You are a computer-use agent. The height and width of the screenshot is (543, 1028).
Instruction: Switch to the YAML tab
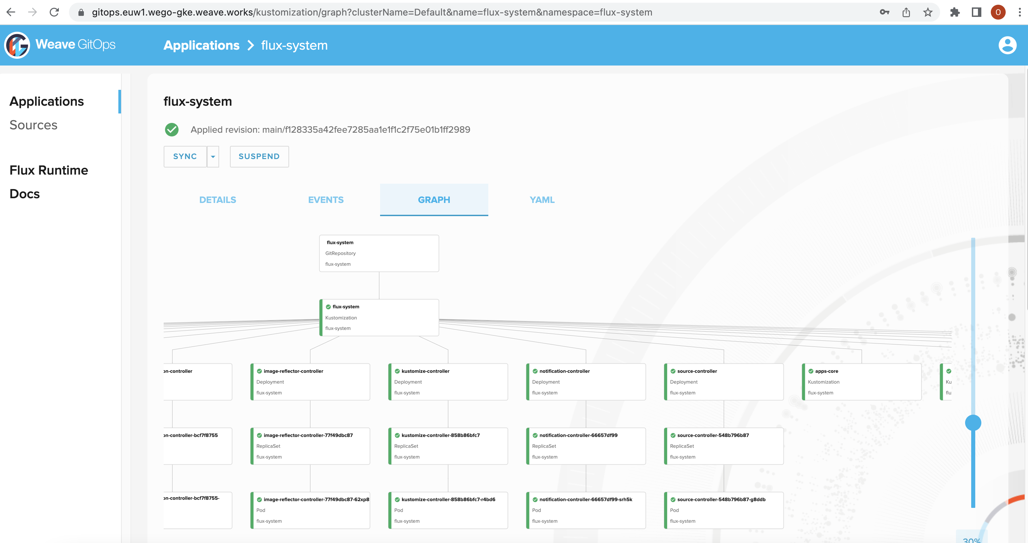coord(541,200)
